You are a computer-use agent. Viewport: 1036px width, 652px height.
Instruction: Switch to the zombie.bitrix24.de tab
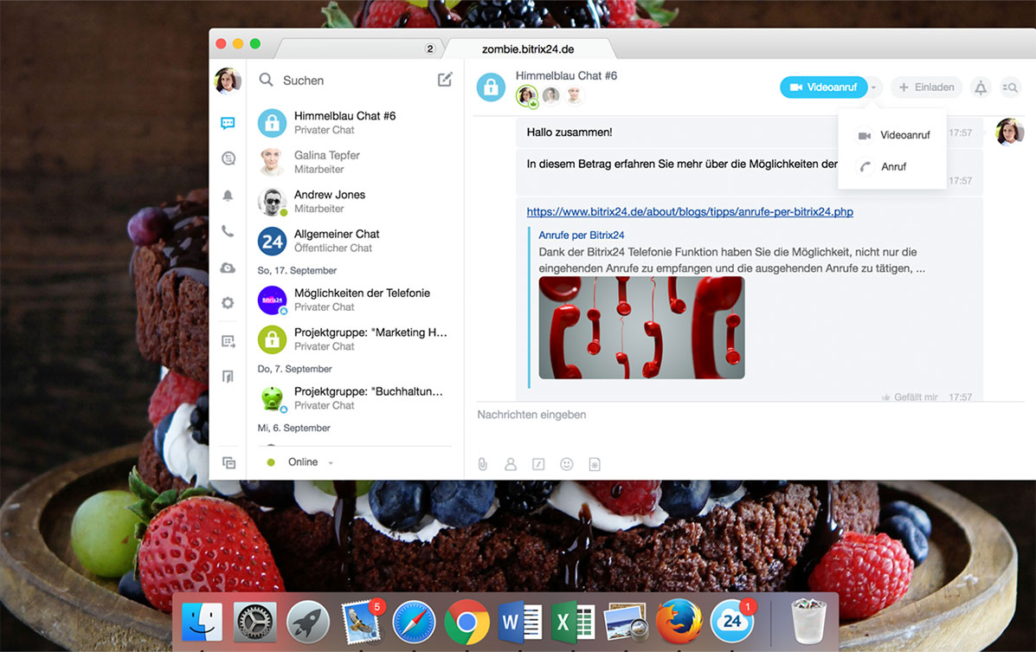(529, 49)
